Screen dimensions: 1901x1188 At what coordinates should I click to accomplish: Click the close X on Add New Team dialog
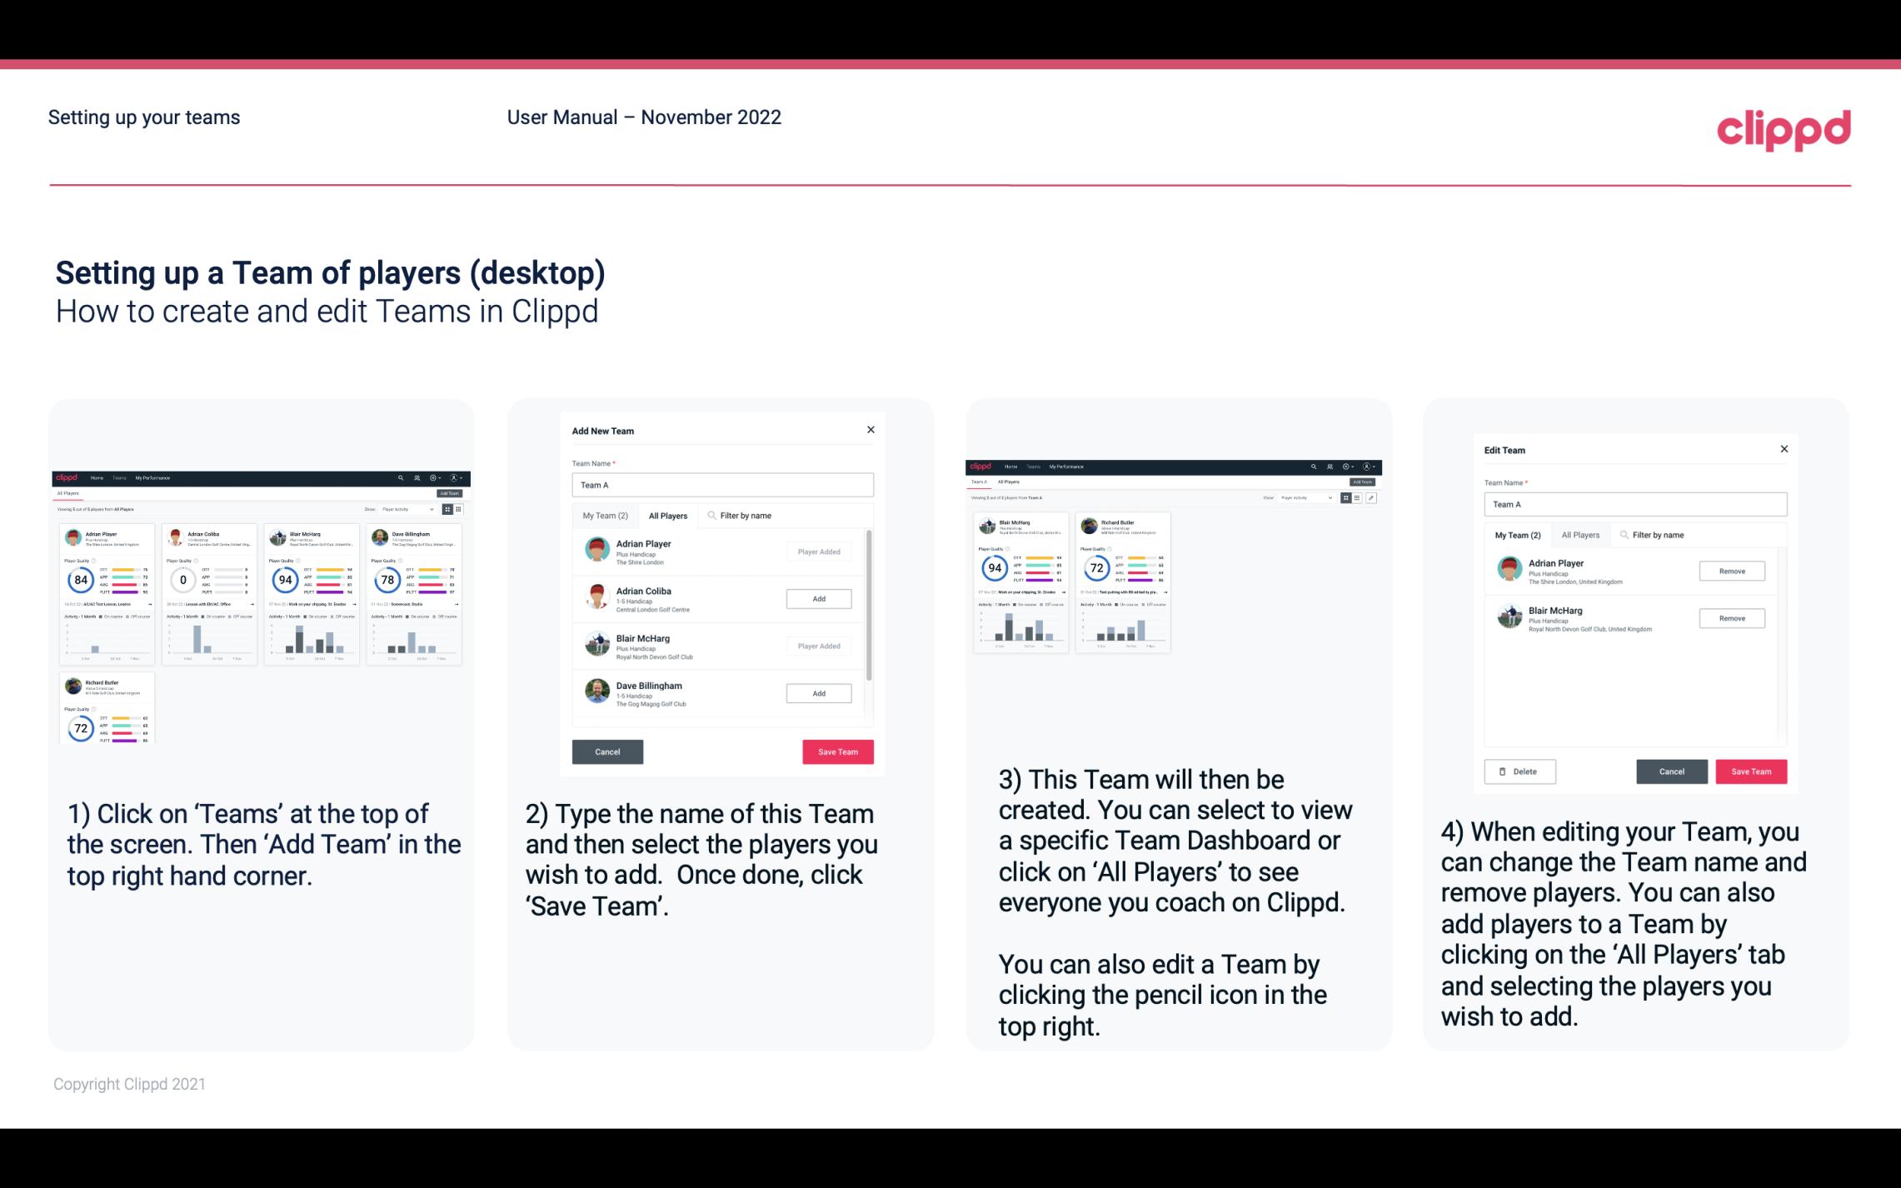click(x=869, y=430)
